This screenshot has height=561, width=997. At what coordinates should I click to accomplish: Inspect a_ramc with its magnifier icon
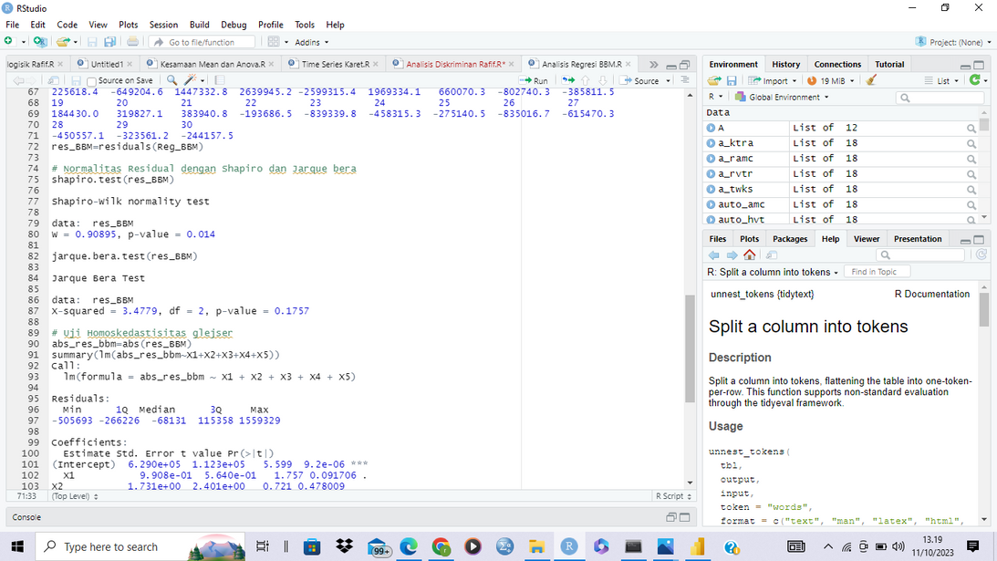coord(971,159)
